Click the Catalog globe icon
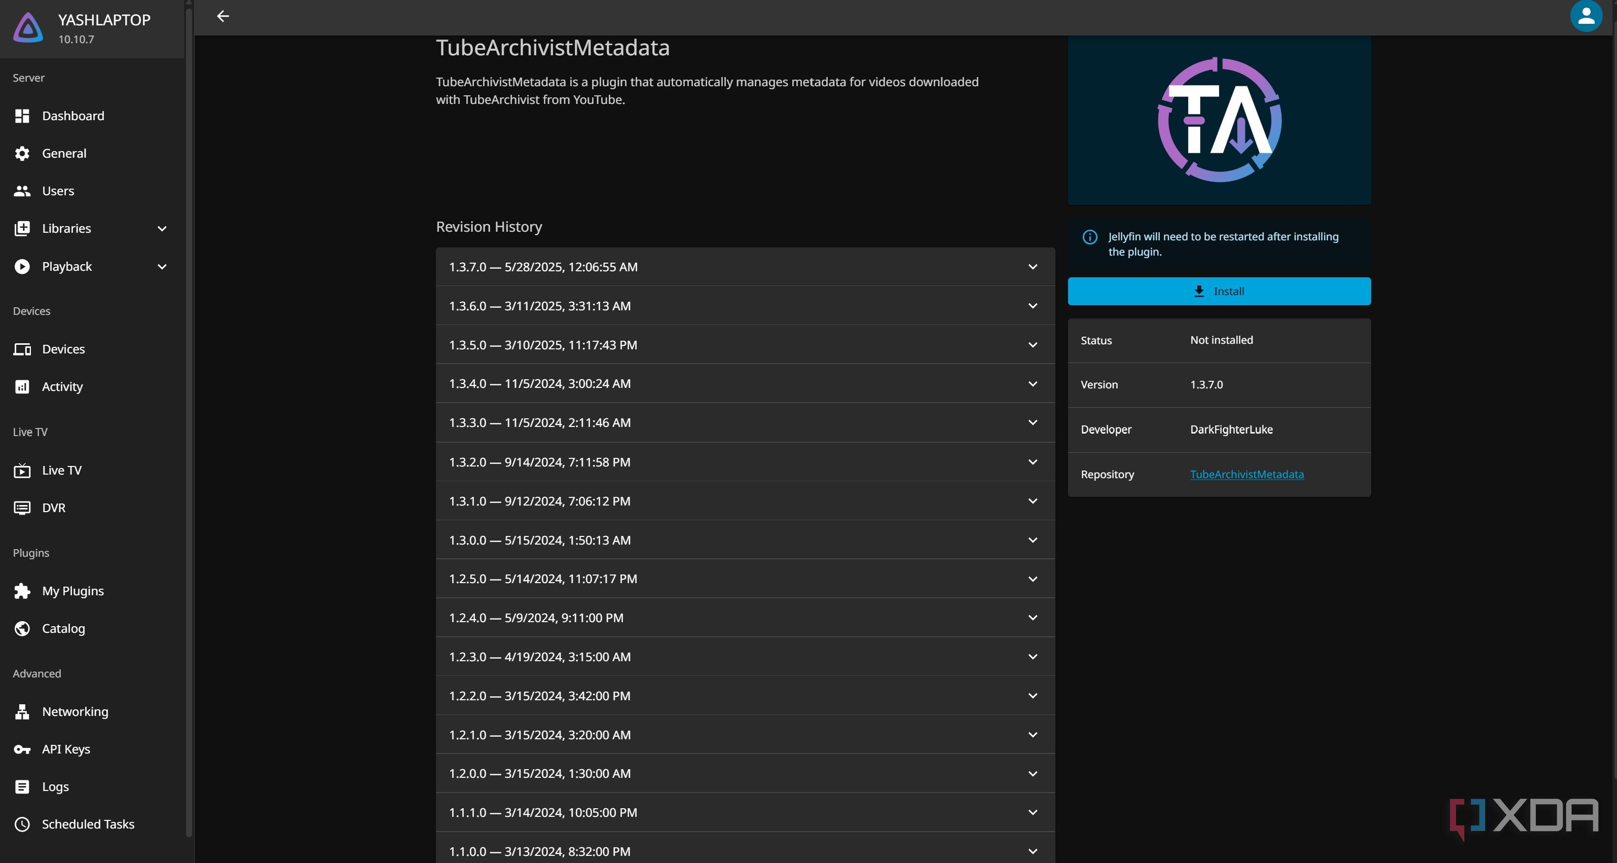The width and height of the screenshot is (1617, 863). pos(22,629)
